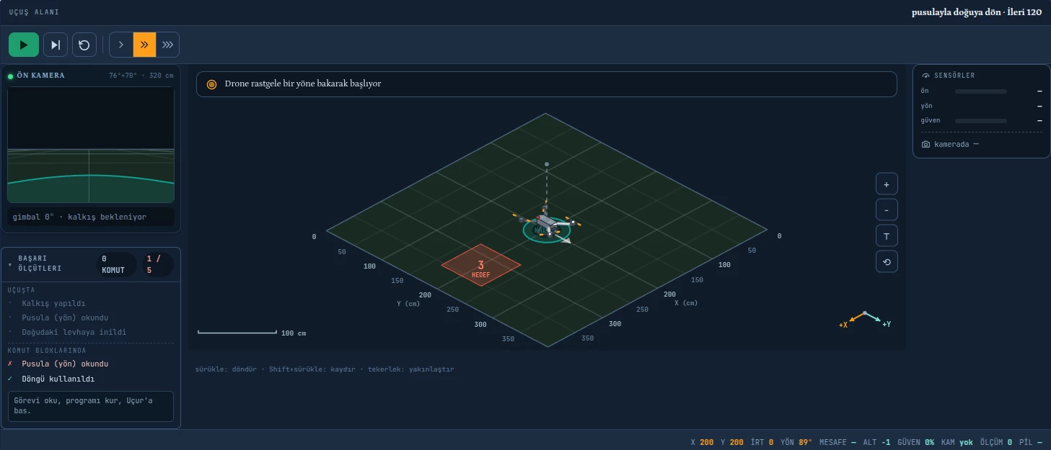1051x450 pixels.
Task: Click the '0 KOMUT' counter badge
Action: (x=116, y=264)
